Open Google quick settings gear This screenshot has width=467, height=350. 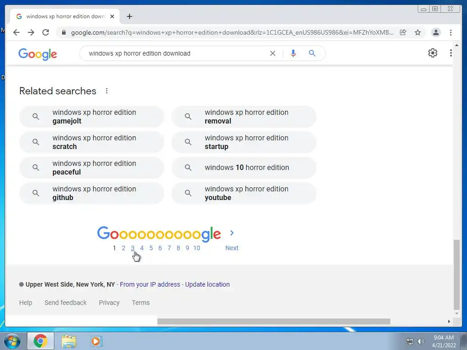(x=432, y=53)
